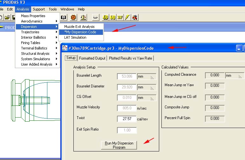Click the gray projectile shape toolbar icon
The height and width of the screenshot is (160, 245).
pos(95,17)
